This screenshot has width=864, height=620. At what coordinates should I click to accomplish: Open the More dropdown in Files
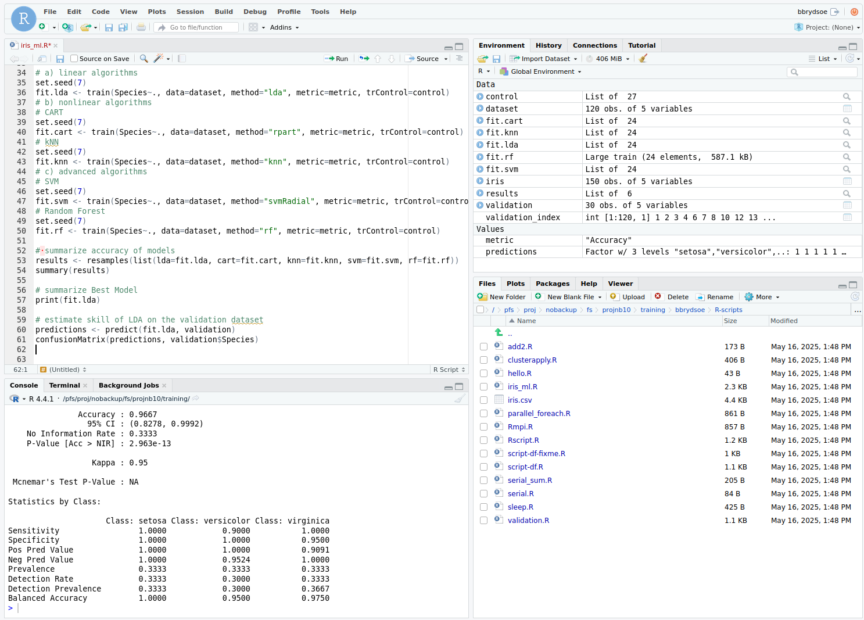tap(762, 297)
